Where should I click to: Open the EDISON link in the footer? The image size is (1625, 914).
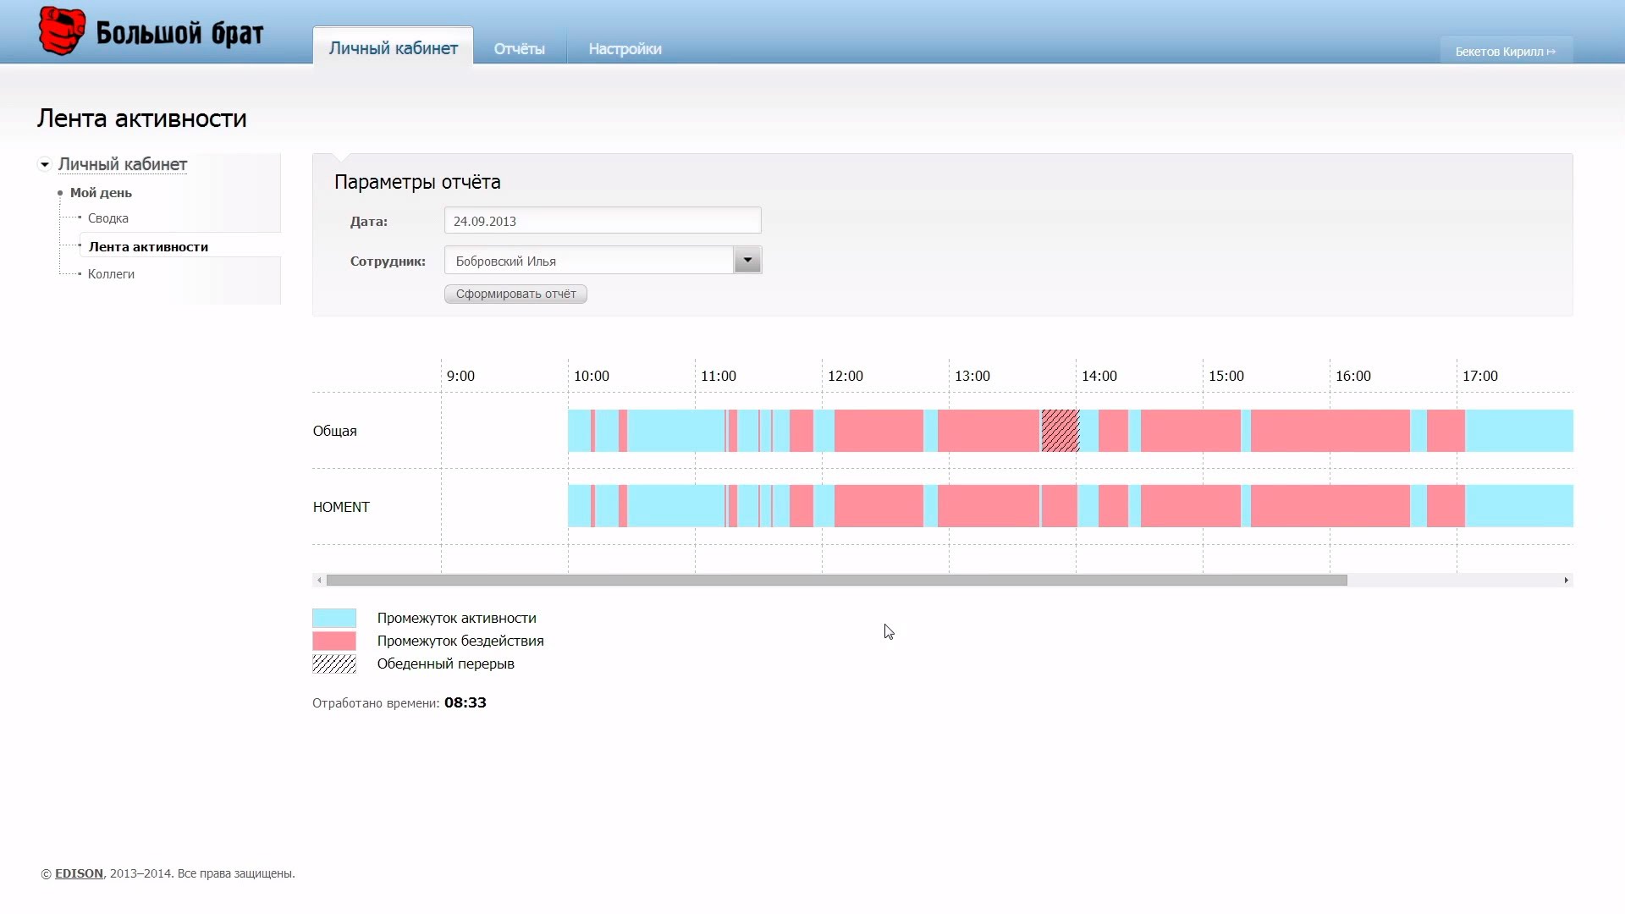coord(79,873)
